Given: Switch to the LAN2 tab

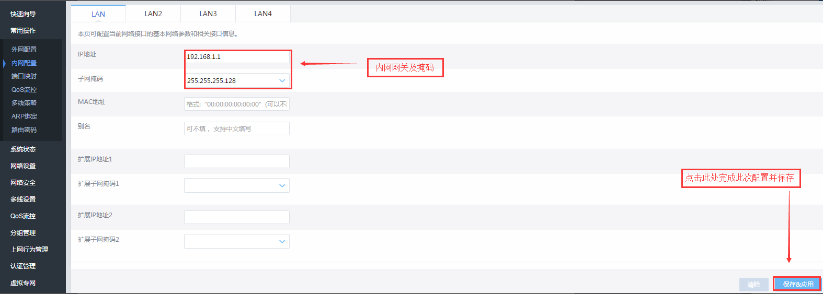Looking at the screenshot, I should tap(153, 14).
